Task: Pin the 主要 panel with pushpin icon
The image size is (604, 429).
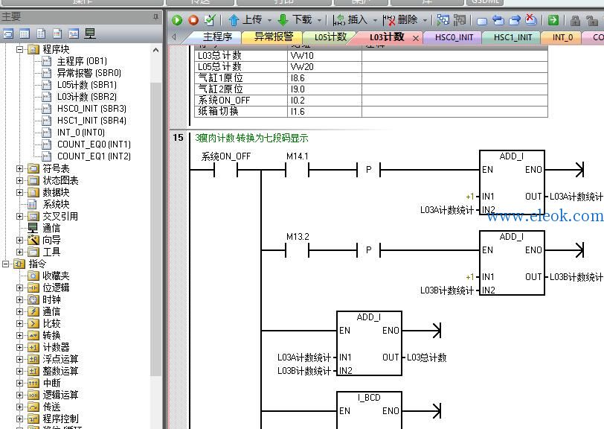Action: 155,16
